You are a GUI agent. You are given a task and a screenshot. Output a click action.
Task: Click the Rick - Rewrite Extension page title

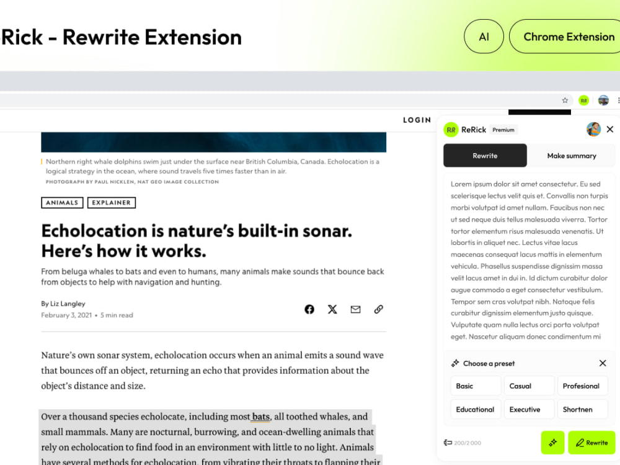click(121, 37)
